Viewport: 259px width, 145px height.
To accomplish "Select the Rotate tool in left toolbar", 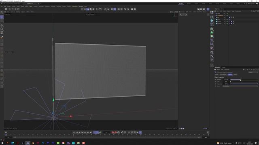I will pos(2,29).
